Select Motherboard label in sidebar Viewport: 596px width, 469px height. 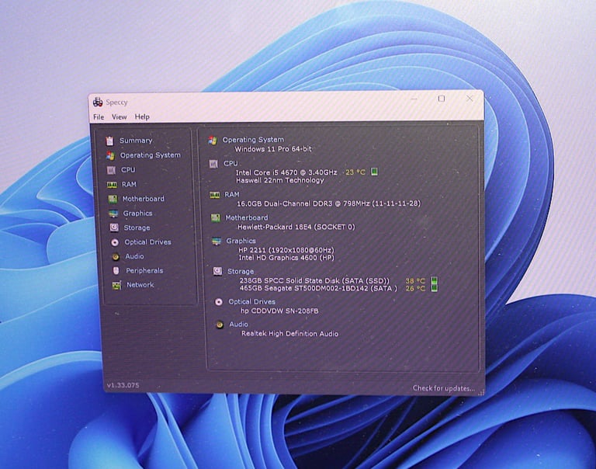(x=144, y=199)
